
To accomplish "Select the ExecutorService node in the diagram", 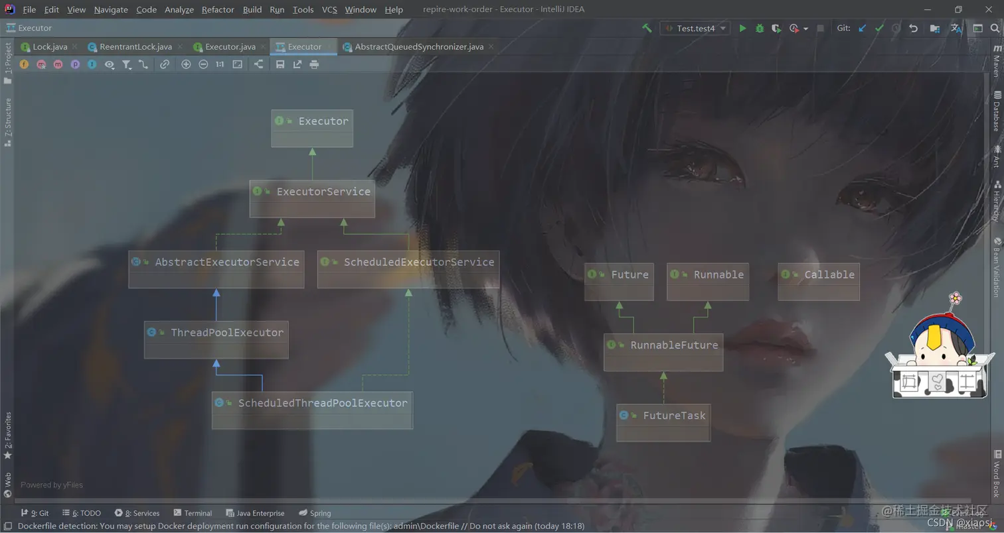I will [312, 198].
